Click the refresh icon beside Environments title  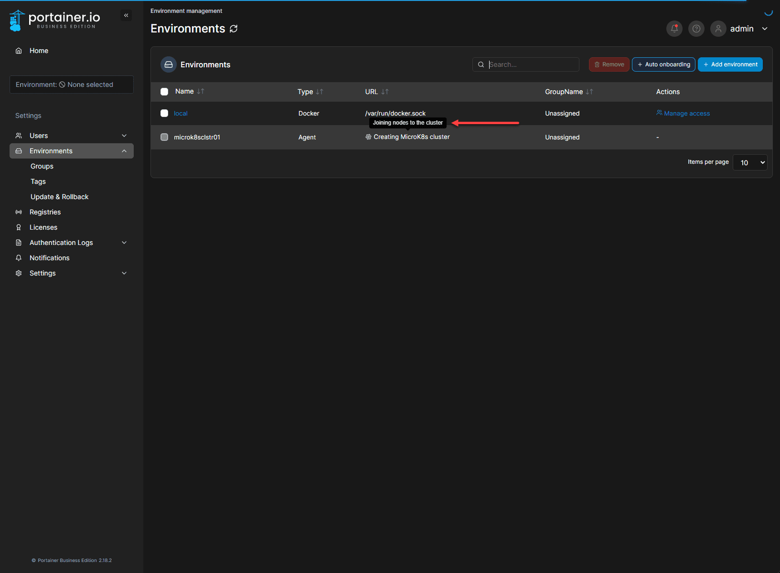[x=234, y=29]
